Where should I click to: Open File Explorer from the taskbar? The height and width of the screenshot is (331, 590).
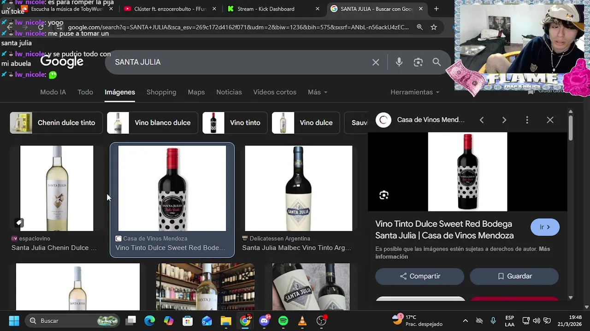pyautogui.click(x=226, y=320)
